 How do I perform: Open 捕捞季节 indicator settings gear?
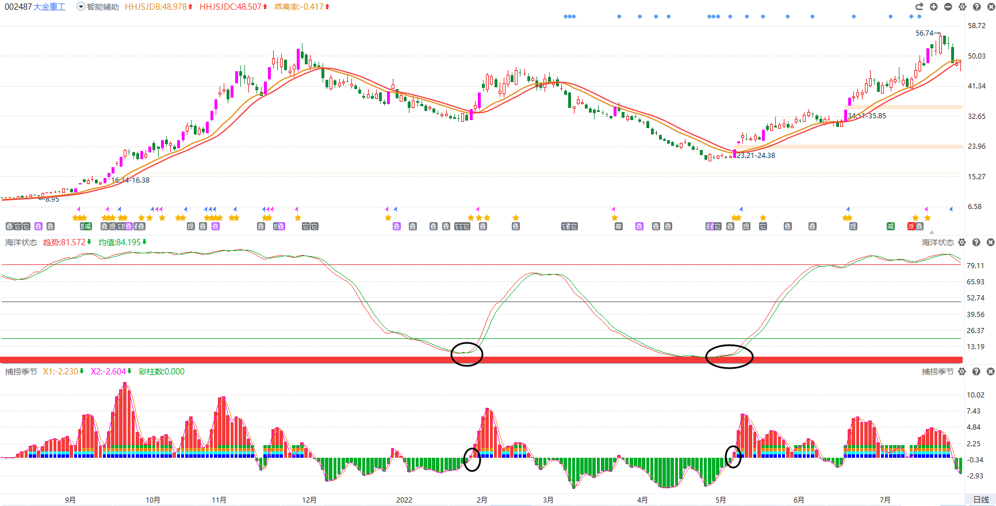tap(962, 372)
